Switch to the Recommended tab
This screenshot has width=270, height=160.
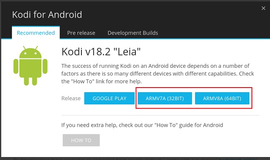coord(36,33)
